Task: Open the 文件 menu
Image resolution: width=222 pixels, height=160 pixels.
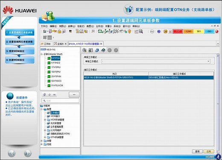Action: (44, 26)
